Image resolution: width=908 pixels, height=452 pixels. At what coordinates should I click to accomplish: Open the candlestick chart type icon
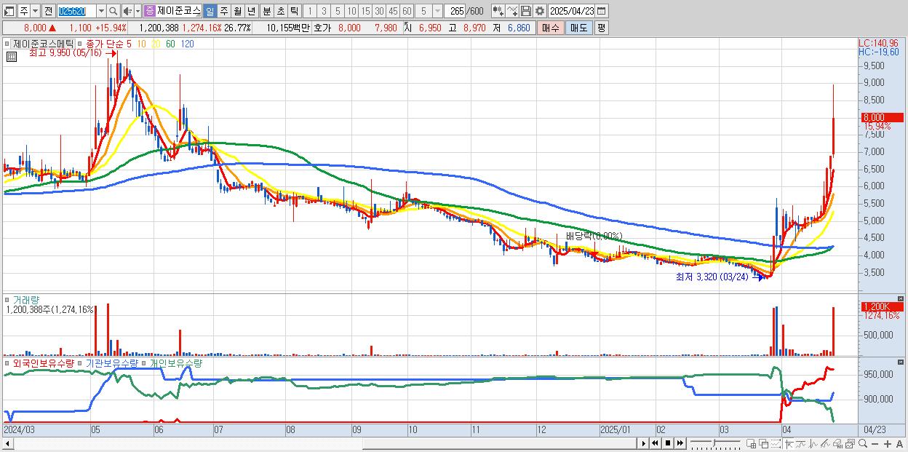pyautogui.click(x=498, y=11)
